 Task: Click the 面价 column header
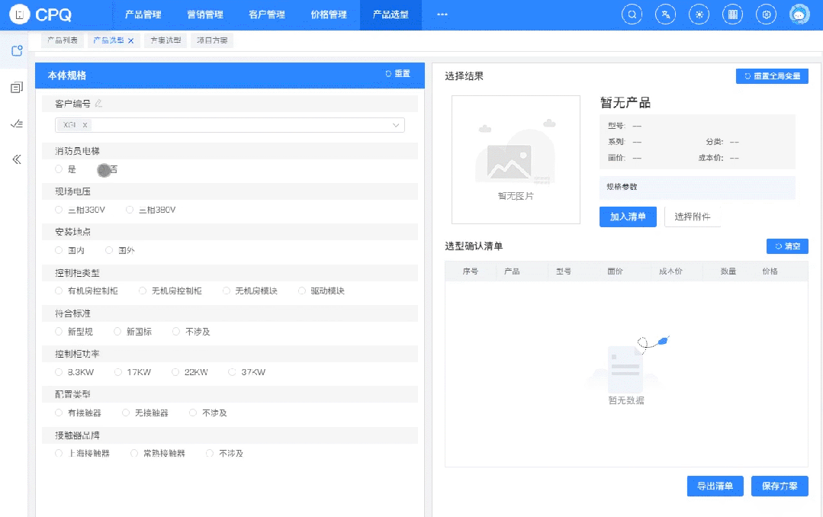(x=615, y=271)
